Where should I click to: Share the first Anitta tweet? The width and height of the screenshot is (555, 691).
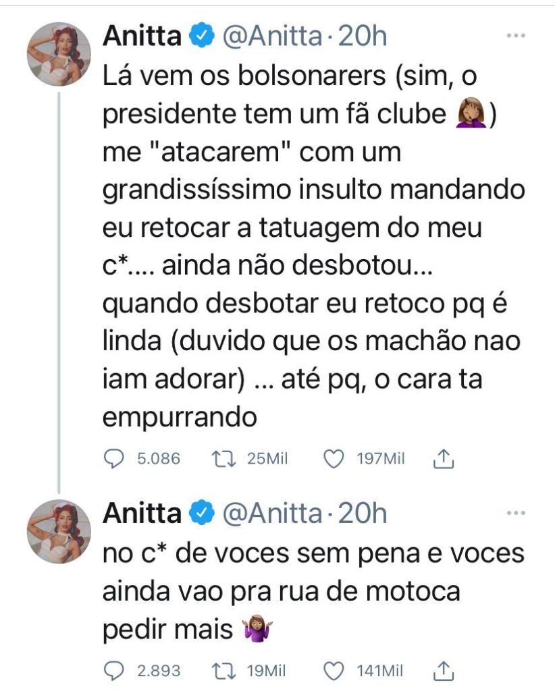443,460
